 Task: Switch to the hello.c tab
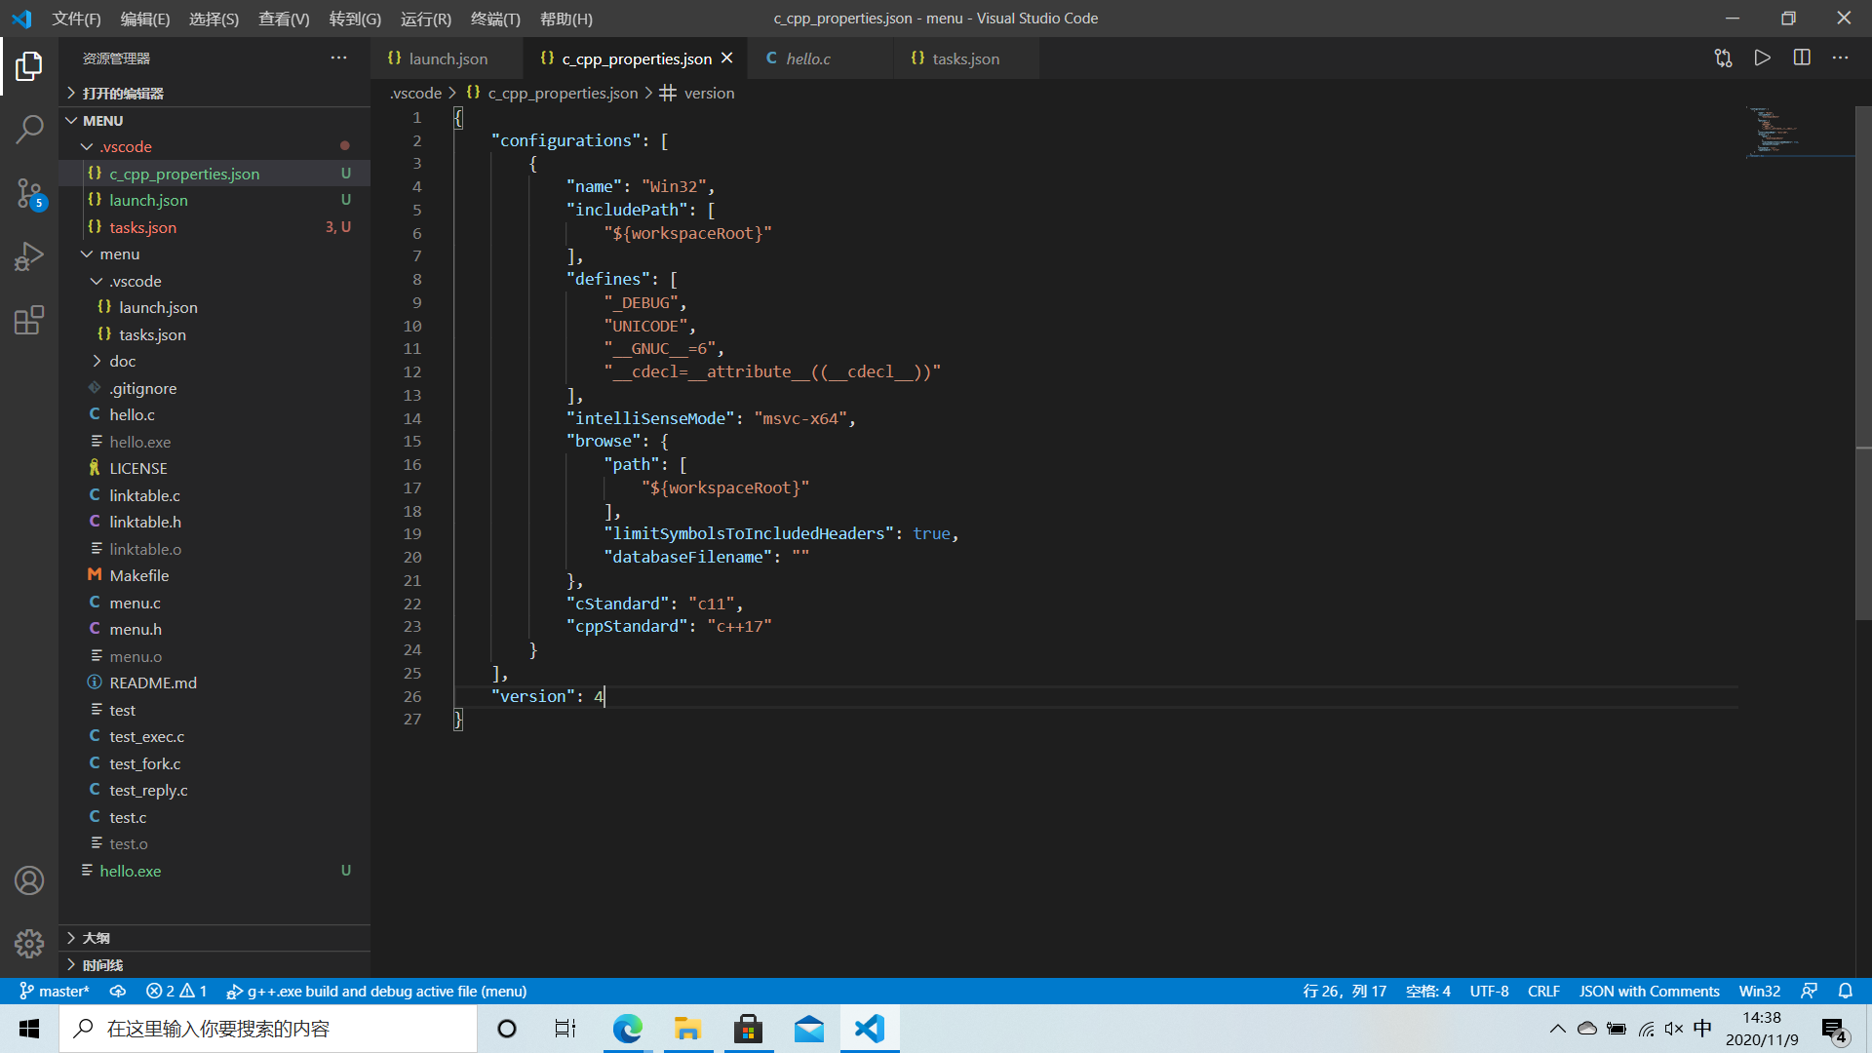(x=807, y=58)
